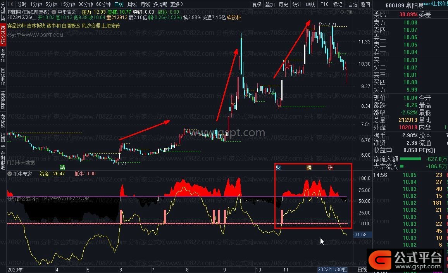Activate the 画线 drawing tool
Image resolution: width=448 pixels, height=273 pixels.
310,4
